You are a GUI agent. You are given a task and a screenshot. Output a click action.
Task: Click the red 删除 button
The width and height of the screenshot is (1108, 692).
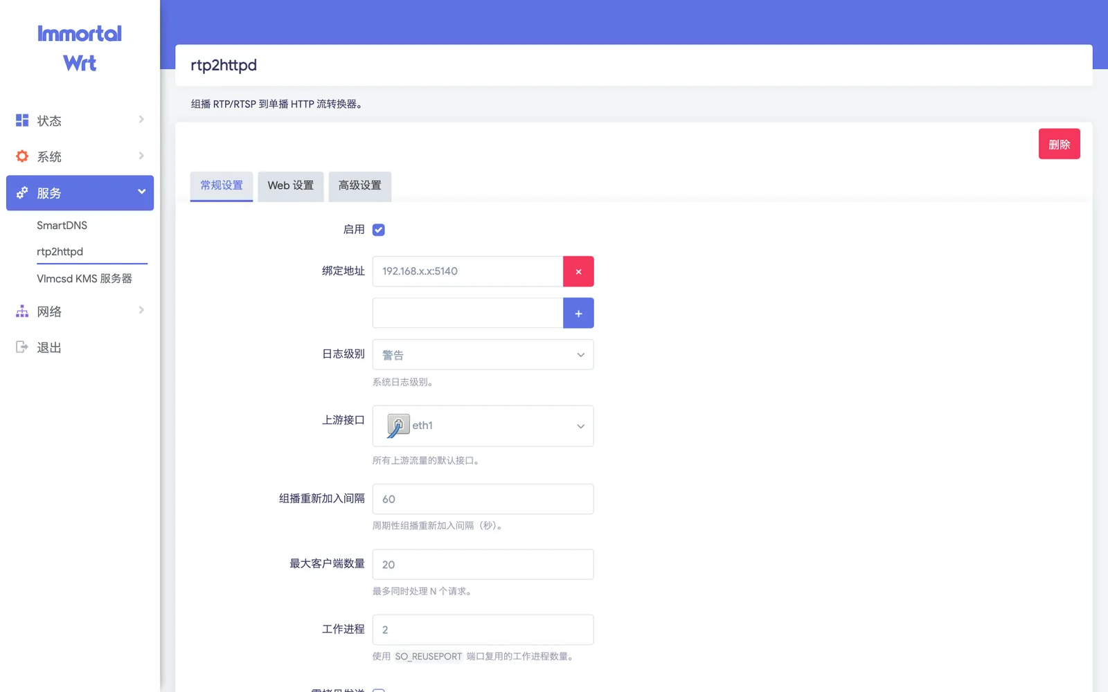(1059, 144)
